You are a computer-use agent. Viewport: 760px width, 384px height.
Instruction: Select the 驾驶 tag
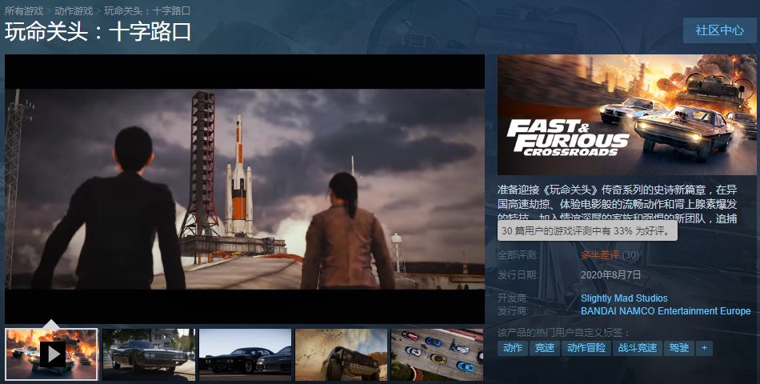(678, 348)
